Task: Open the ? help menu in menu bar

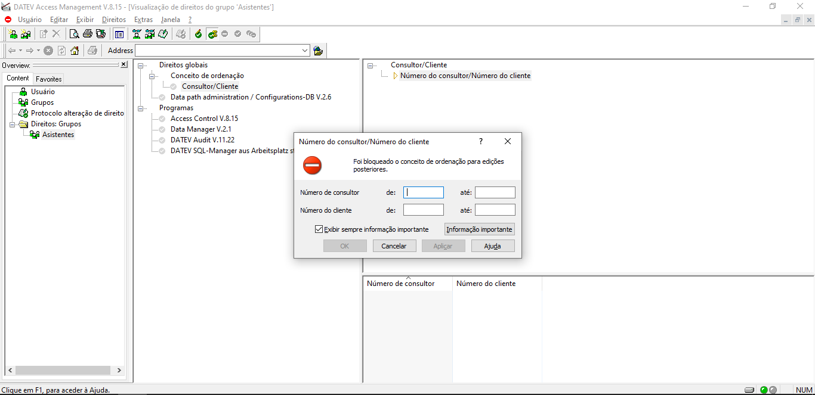Action: (190, 20)
